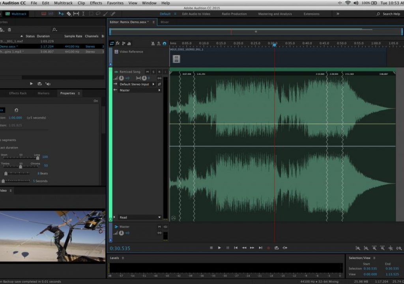Open Editor panel menu icon

tap(153, 22)
